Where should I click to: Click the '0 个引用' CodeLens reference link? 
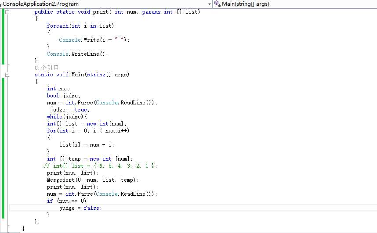point(47,68)
